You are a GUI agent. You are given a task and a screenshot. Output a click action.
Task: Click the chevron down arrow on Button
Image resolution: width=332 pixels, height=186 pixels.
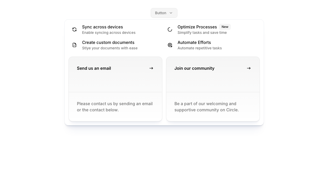click(x=171, y=13)
